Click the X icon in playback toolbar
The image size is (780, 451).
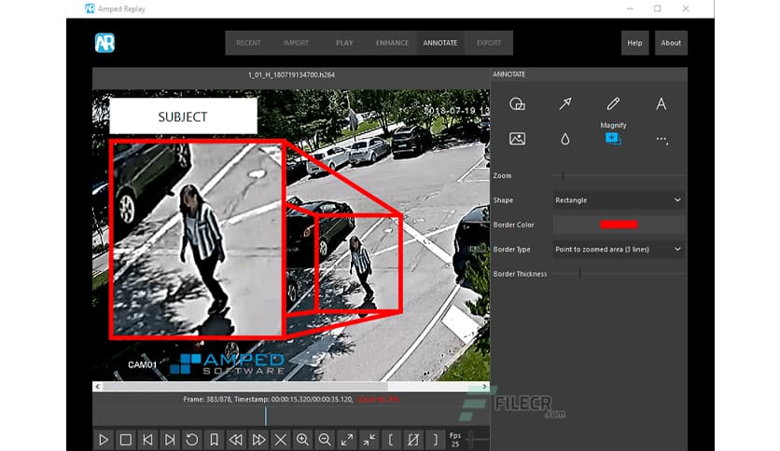pos(281,440)
